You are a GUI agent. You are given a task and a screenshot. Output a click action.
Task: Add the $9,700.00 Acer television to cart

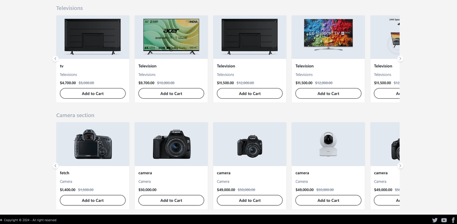click(x=171, y=93)
